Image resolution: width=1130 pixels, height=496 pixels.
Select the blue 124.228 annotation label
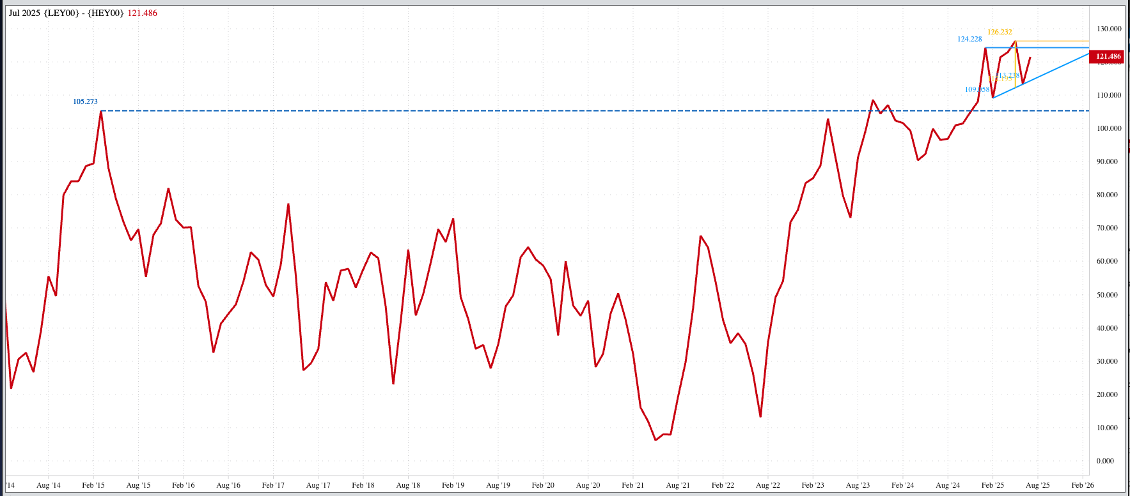point(969,39)
